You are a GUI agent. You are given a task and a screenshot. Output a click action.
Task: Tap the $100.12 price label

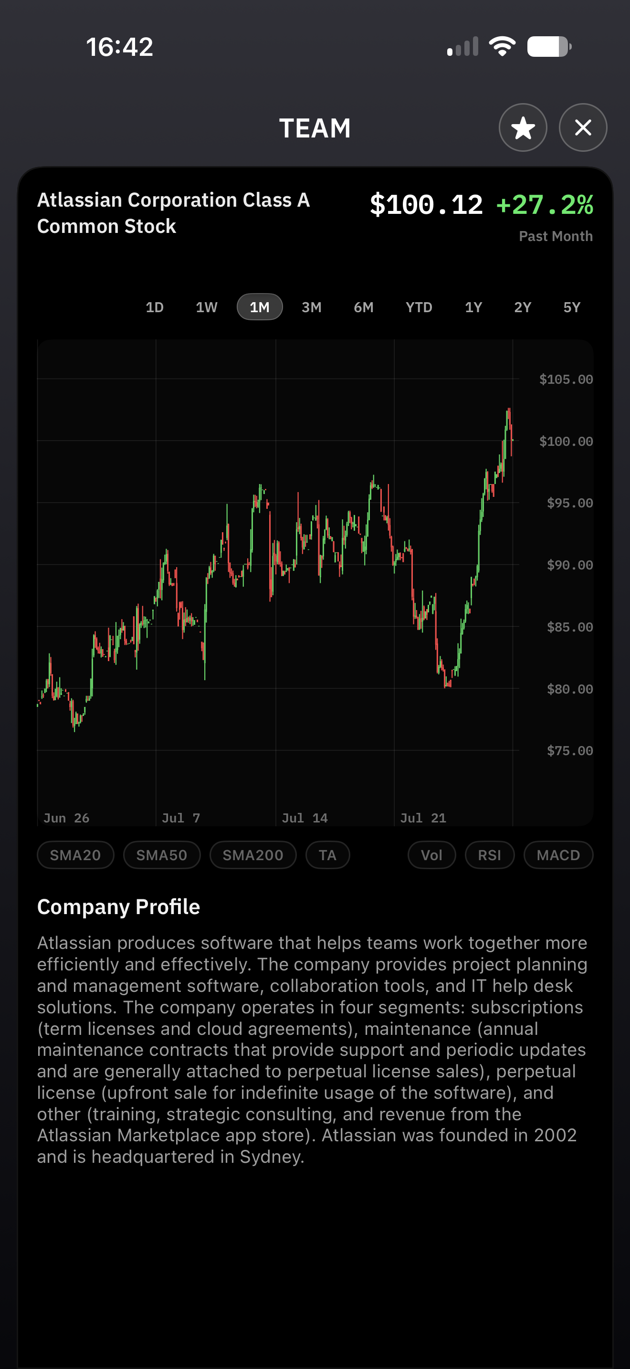click(426, 205)
